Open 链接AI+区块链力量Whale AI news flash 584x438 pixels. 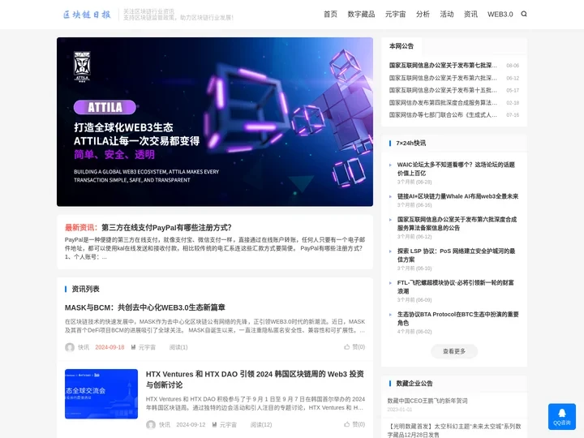point(457,196)
